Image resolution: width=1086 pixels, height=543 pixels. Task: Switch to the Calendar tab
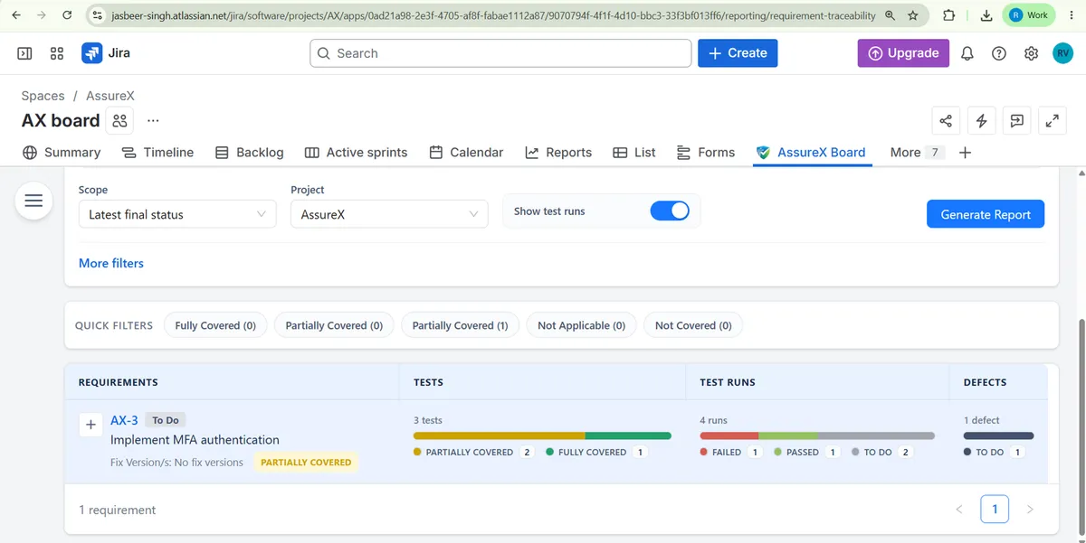(x=466, y=153)
